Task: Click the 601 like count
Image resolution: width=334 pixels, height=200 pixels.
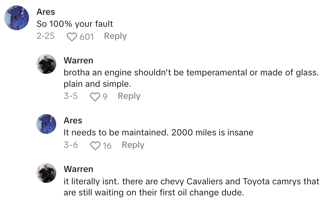Action: coord(86,37)
